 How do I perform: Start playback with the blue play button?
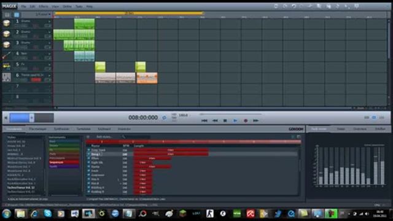235,120
